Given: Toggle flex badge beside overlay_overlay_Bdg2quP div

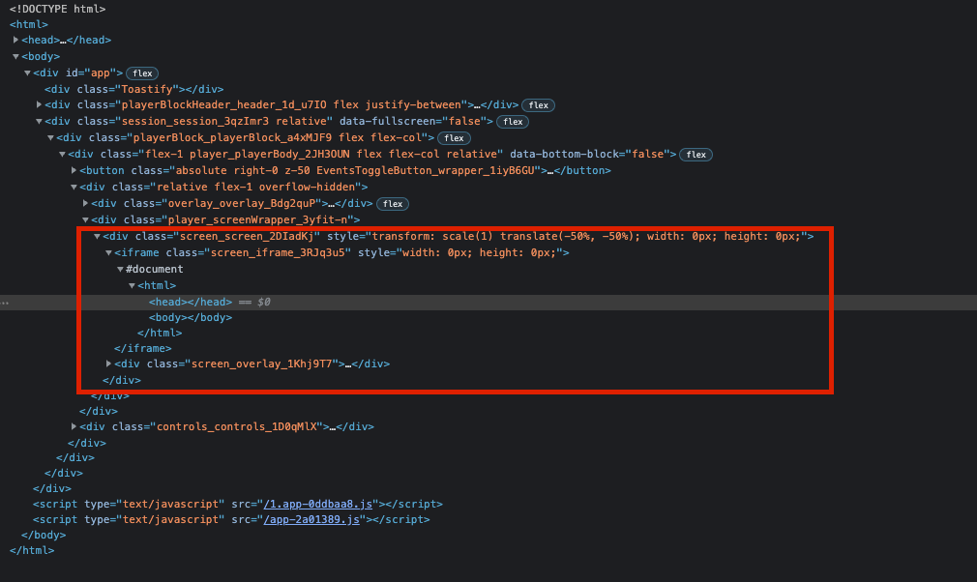Looking at the screenshot, I should (392, 203).
